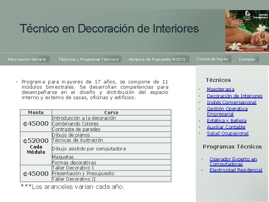Visit the Gestión Operativa Empresarial link
The width and height of the screenshot is (269, 202).
(227, 111)
